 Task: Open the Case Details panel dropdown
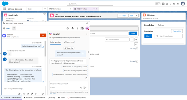[x=44, y=15]
